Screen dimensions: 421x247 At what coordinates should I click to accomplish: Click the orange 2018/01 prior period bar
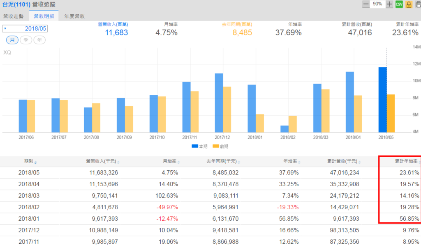click(x=260, y=123)
